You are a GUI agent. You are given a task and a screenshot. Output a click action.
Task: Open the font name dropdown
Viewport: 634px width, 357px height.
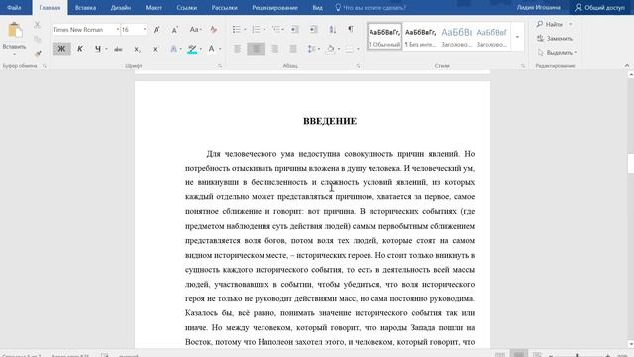click(x=117, y=30)
